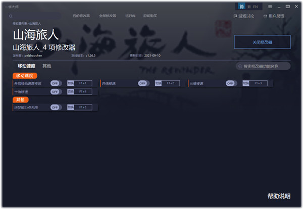Click the 切换 label beside F1+2

(x=158, y=83)
